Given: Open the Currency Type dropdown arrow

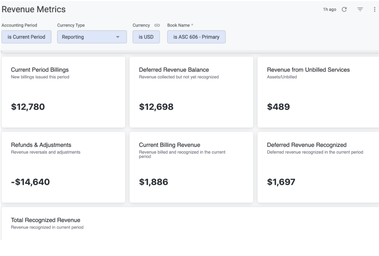Looking at the screenshot, I should [118, 37].
